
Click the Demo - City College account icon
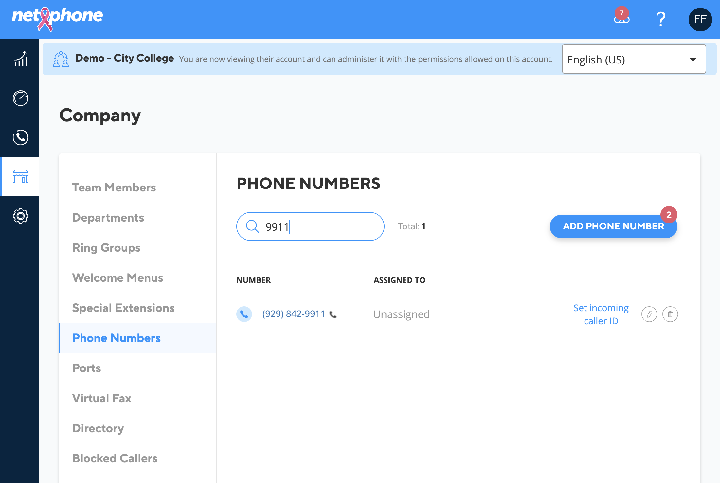pos(61,59)
